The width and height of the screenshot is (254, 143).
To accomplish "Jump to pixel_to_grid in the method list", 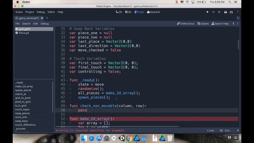I will pyautogui.click(x=23, y=102).
